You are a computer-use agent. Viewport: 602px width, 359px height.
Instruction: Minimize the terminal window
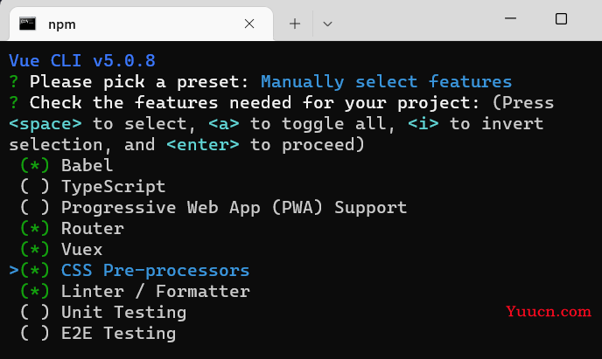pos(510,18)
